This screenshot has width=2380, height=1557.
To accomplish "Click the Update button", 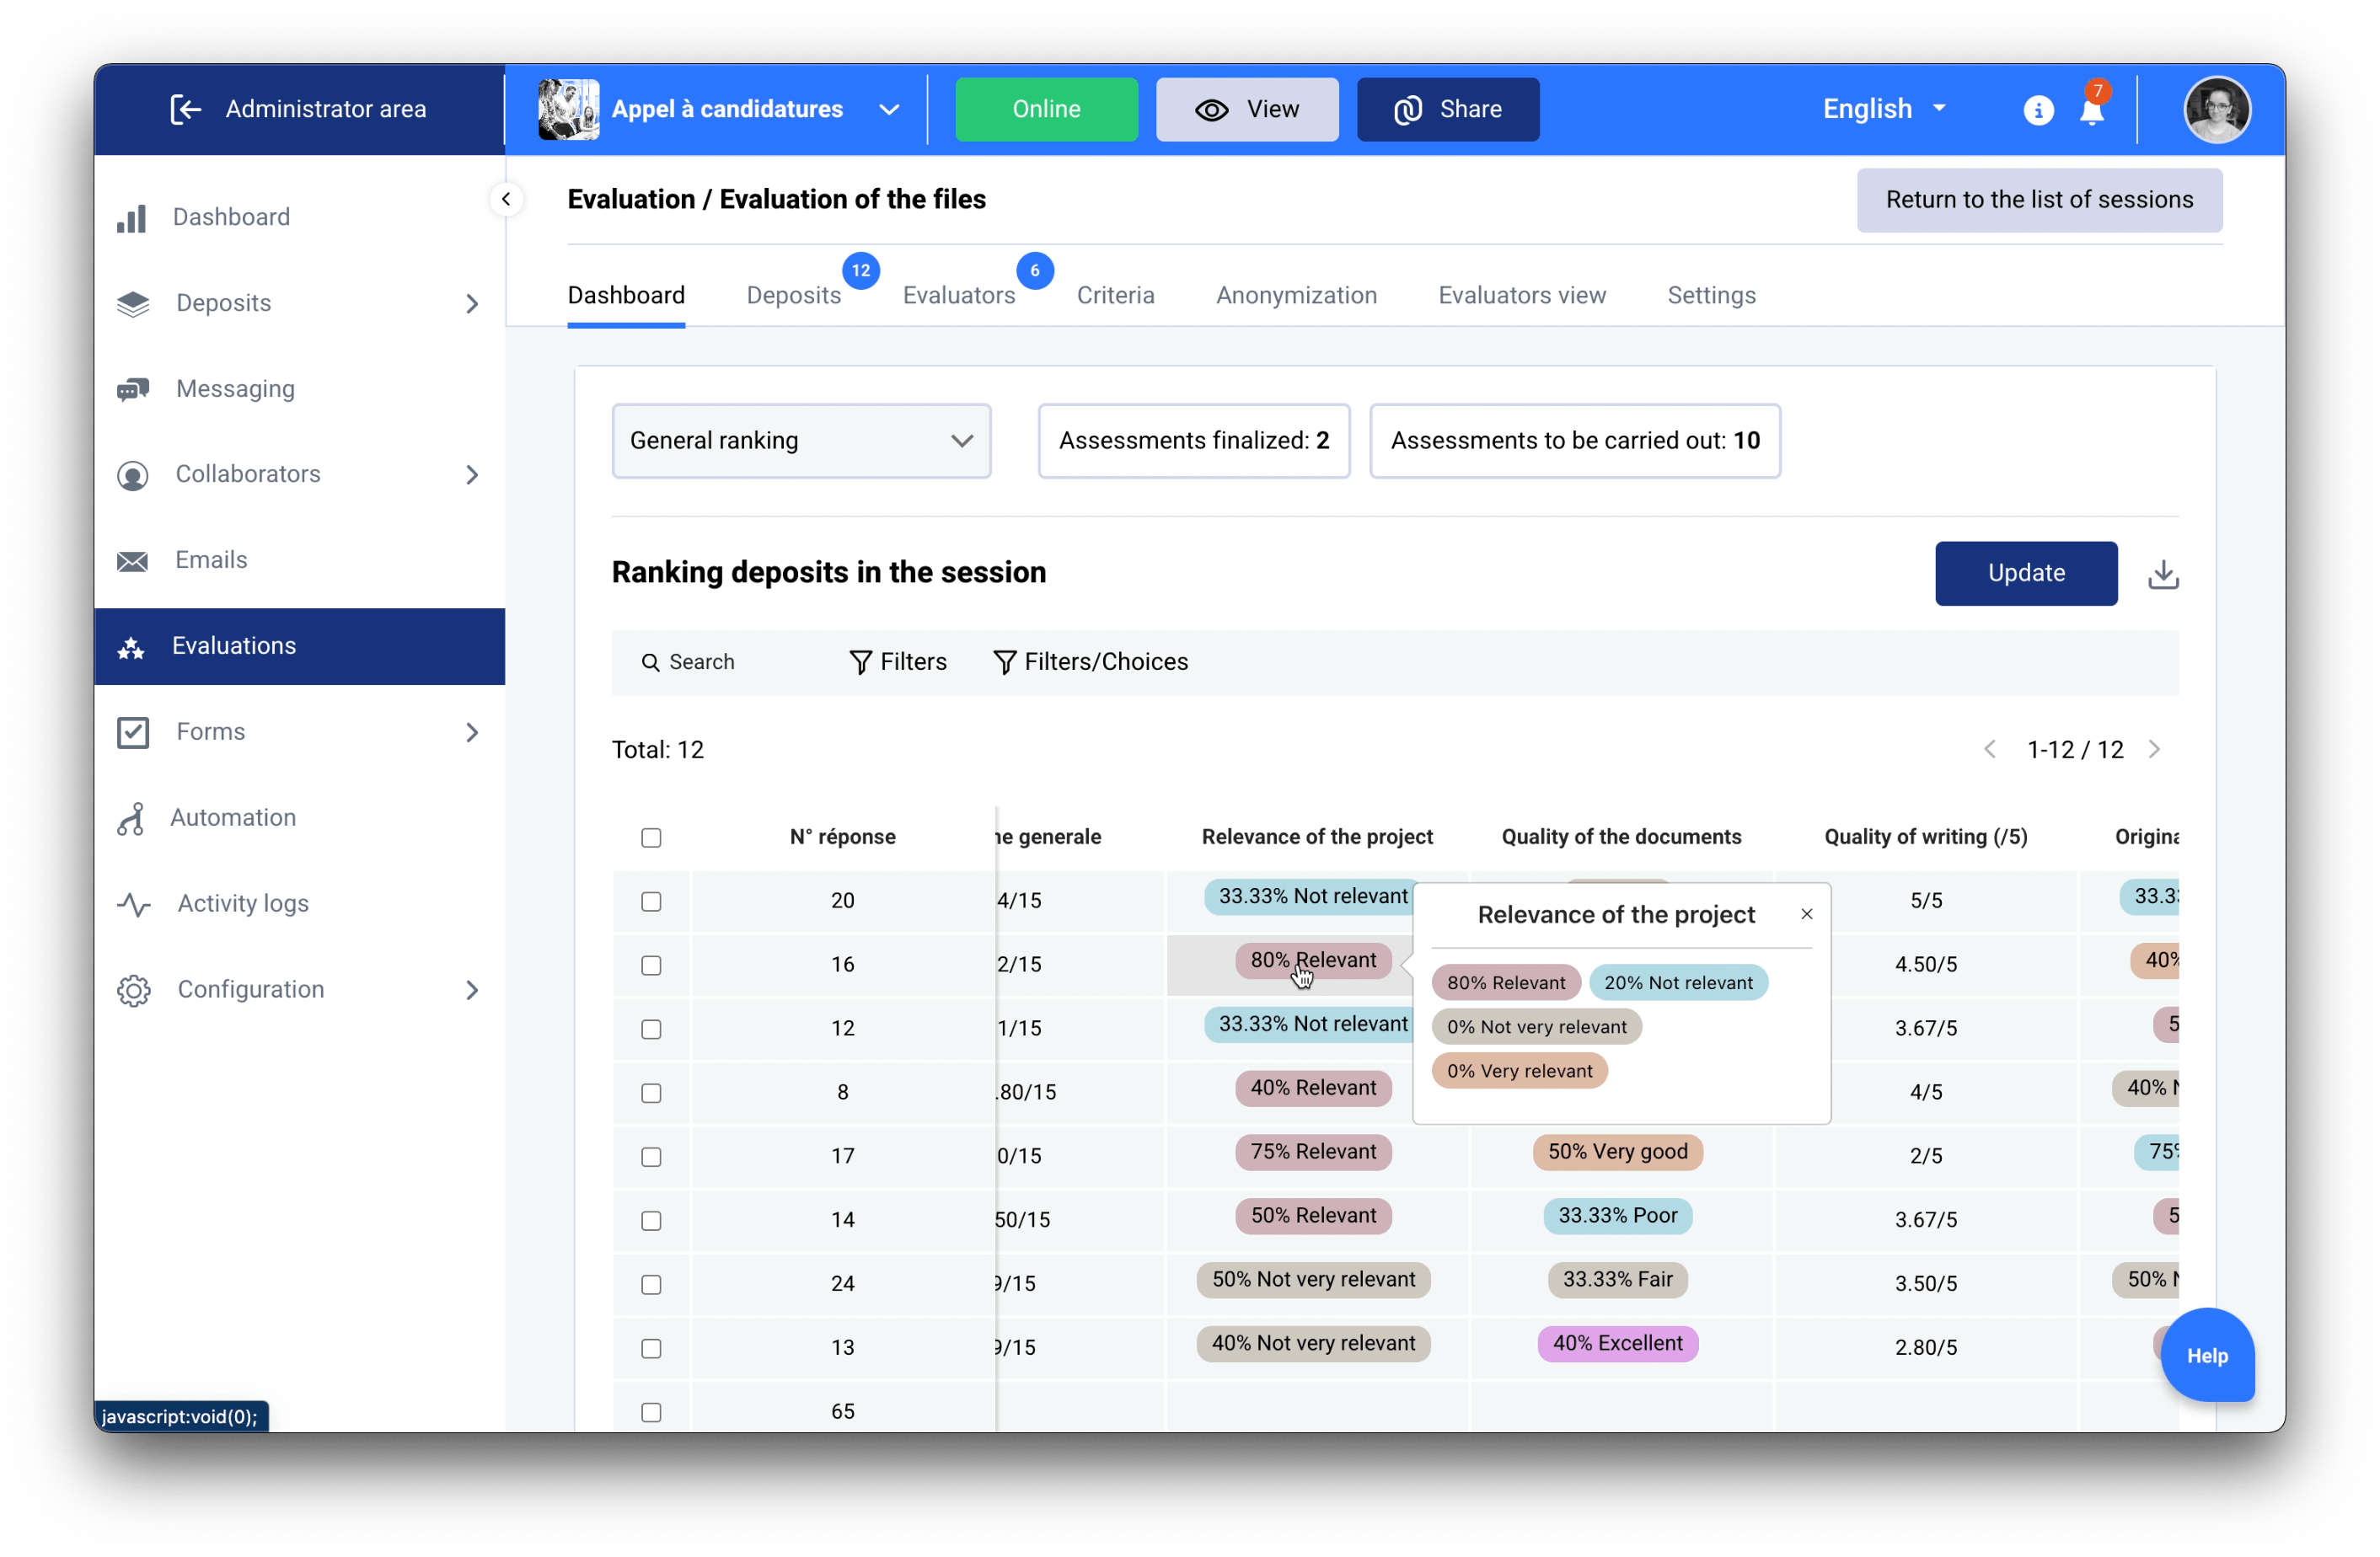I will [2025, 573].
